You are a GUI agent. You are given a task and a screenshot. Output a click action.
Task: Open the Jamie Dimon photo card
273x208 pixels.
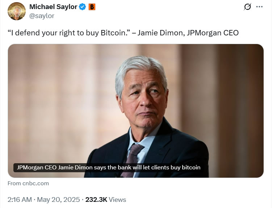[x=136, y=108]
